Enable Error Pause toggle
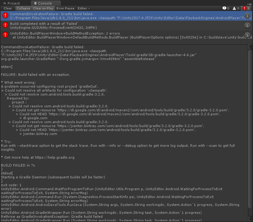Image resolution: width=253 pixels, height=222 pixels. click(65, 8)
